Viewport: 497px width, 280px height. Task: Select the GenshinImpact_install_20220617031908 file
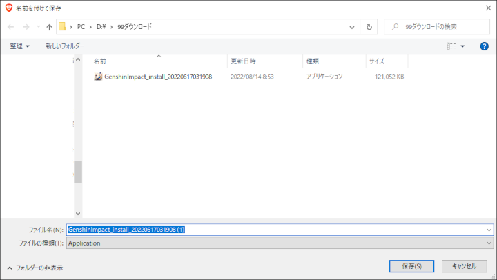158,77
